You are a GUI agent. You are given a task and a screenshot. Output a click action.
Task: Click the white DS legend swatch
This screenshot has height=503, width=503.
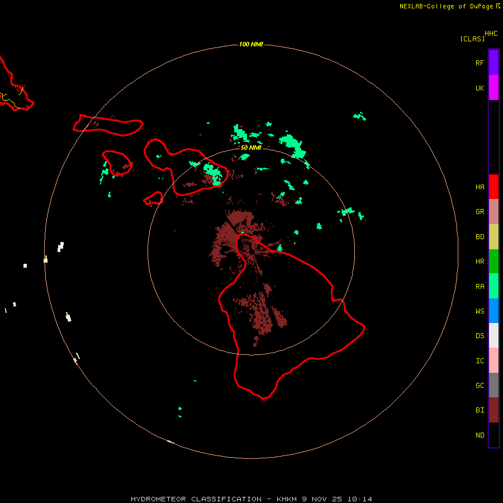coord(493,335)
